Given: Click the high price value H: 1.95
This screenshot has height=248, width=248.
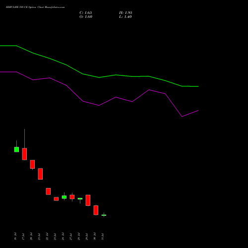Looking at the screenshot, I should pos(125,13).
